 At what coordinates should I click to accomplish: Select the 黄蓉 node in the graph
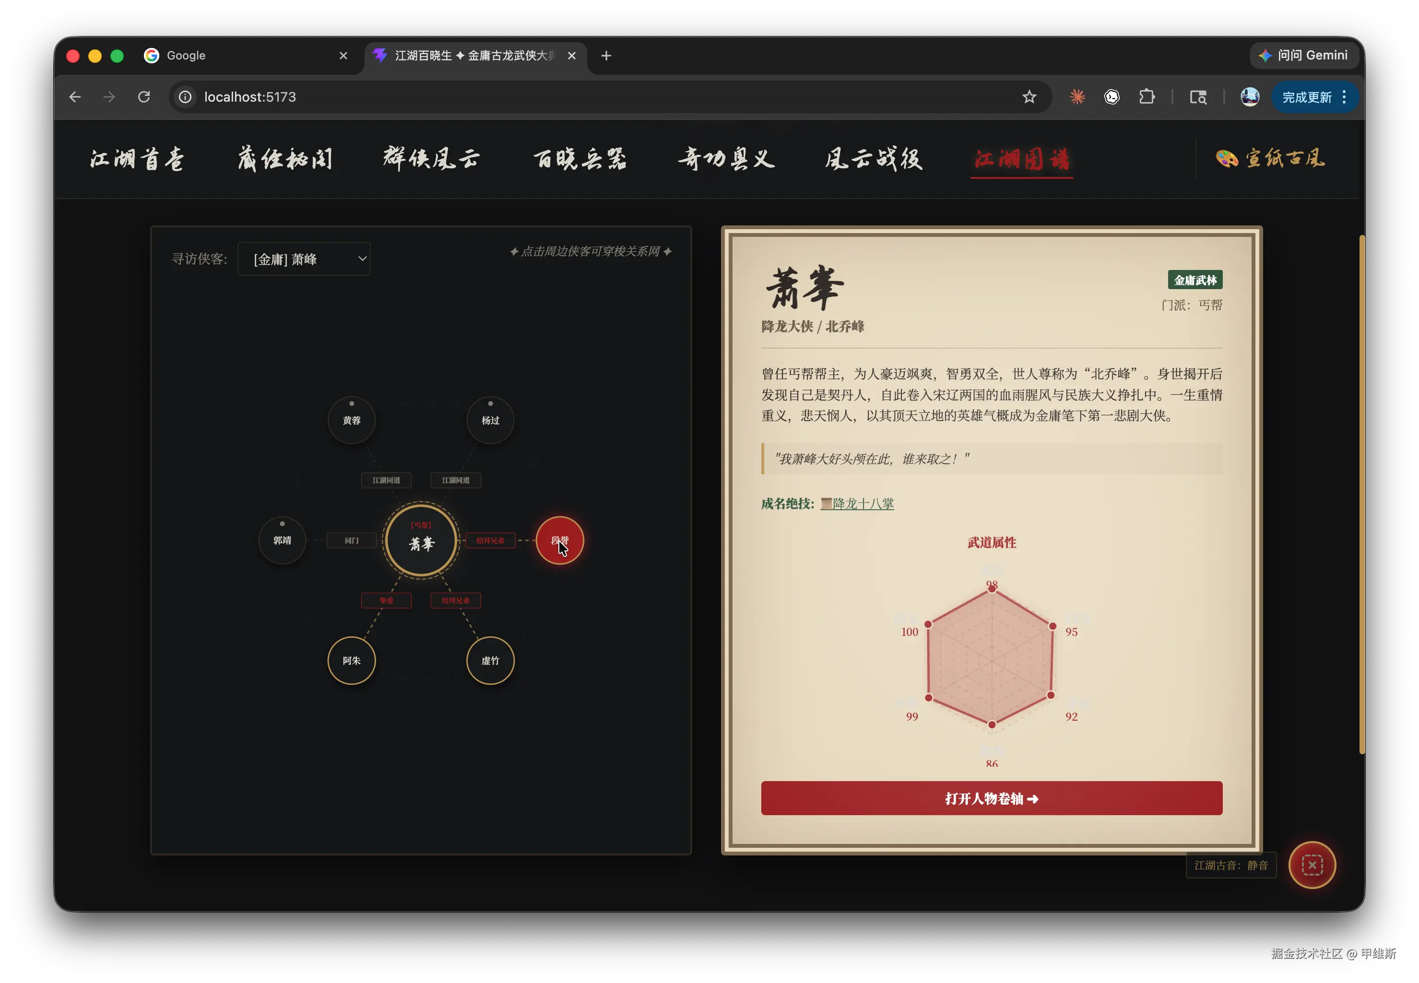pos(352,420)
